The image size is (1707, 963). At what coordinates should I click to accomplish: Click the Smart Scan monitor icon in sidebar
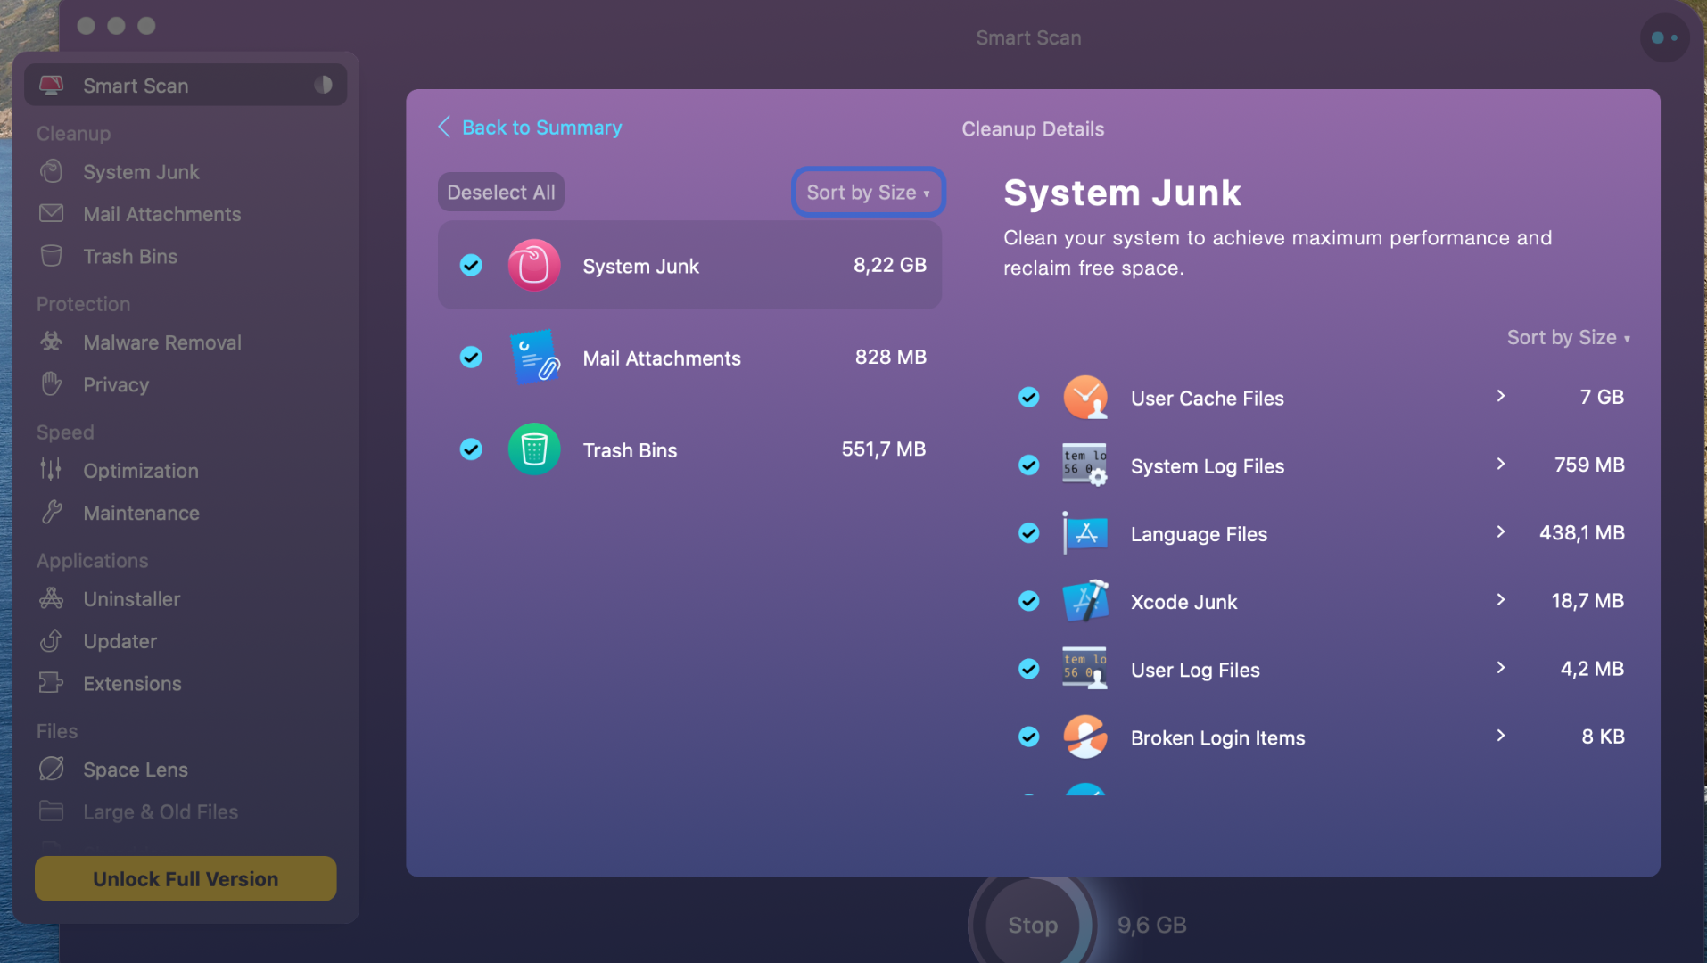[x=52, y=86]
